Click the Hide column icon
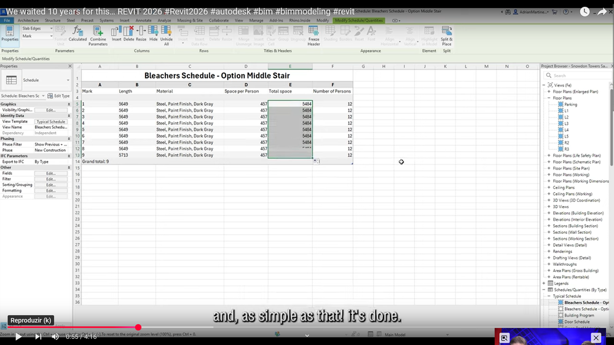Image resolution: width=614 pixels, height=345 pixels. click(x=153, y=34)
